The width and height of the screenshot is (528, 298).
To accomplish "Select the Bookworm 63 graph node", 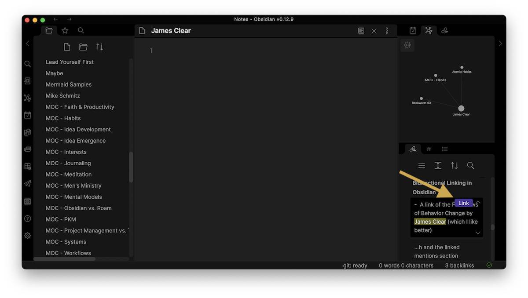I will (x=421, y=98).
